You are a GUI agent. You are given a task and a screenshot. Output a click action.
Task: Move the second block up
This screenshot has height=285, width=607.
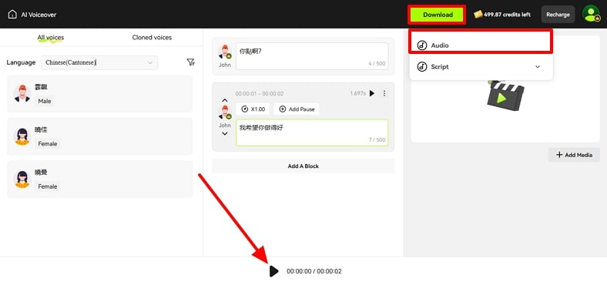(x=224, y=101)
